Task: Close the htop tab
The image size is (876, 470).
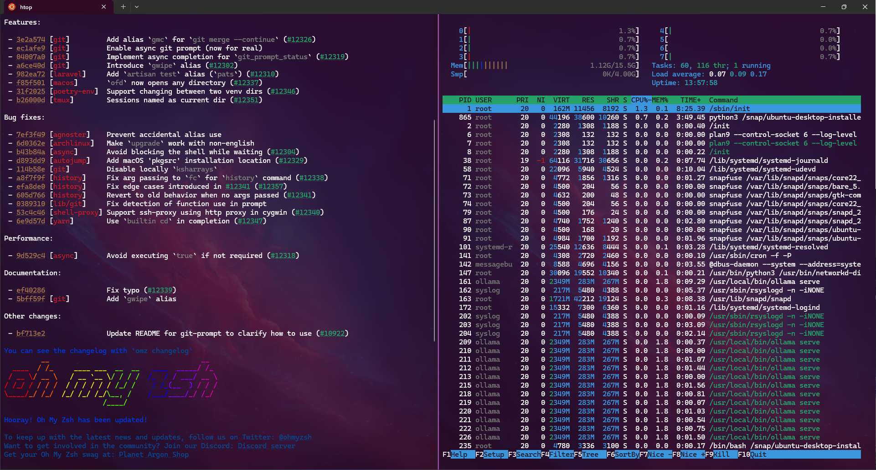Action: tap(103, 7)
